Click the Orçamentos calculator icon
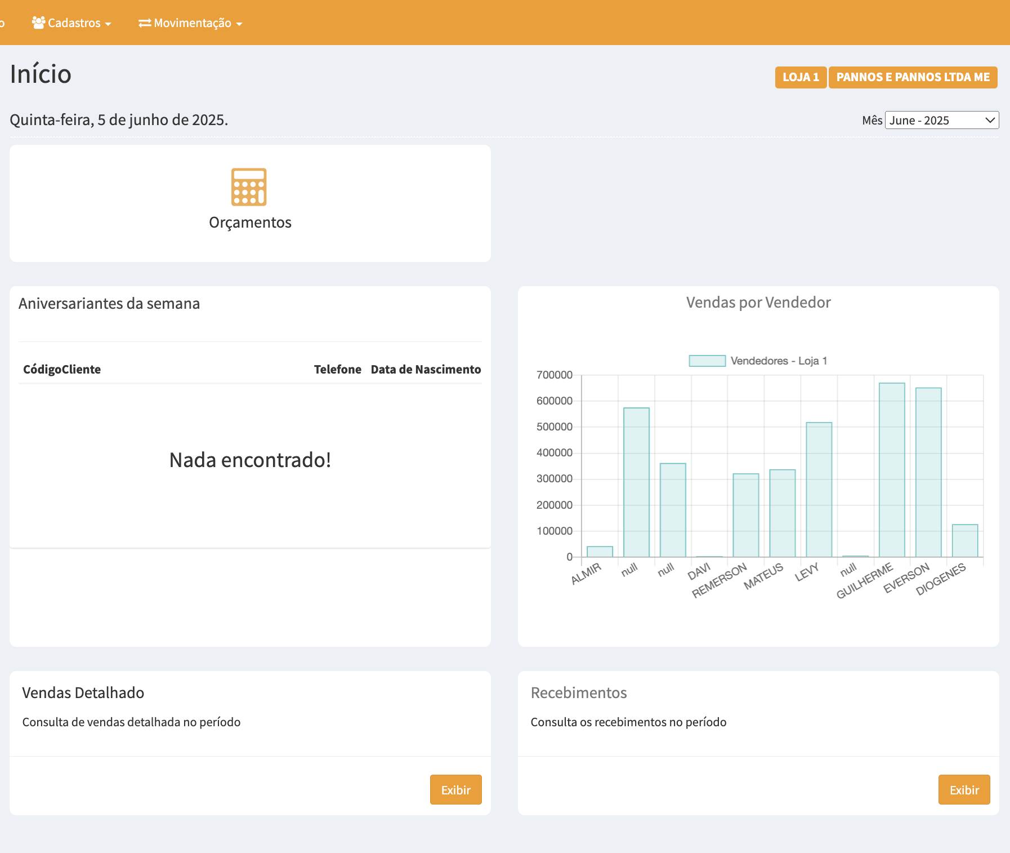1010x853 pixels. pos(249,187)
